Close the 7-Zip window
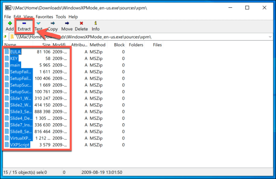The image size is (276, 179). point(264,8)
